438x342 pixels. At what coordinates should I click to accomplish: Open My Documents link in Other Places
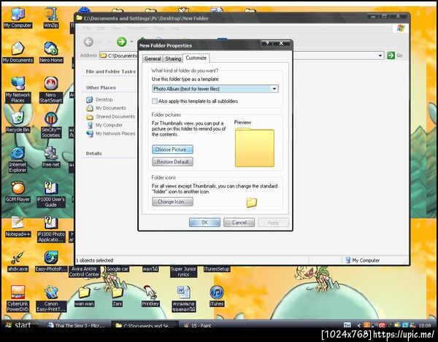[x=106, y=108]
